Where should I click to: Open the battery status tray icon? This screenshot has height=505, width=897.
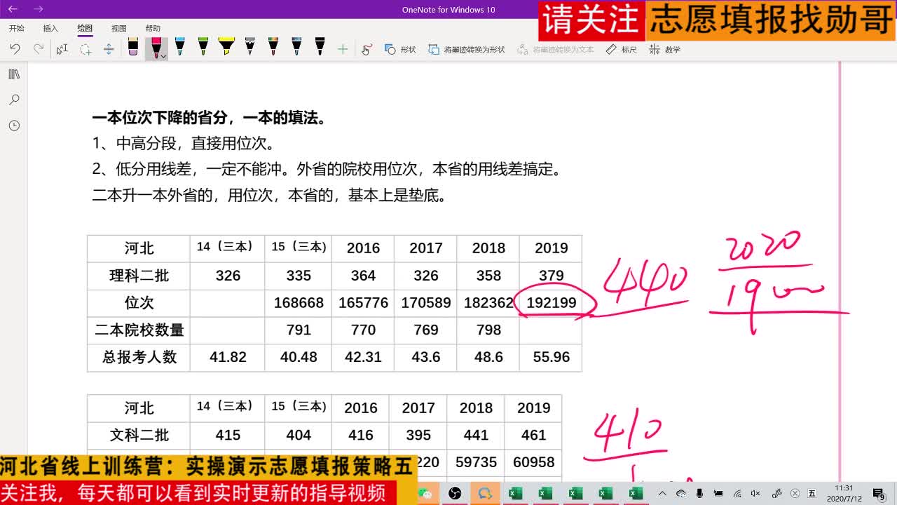(718, 494)
